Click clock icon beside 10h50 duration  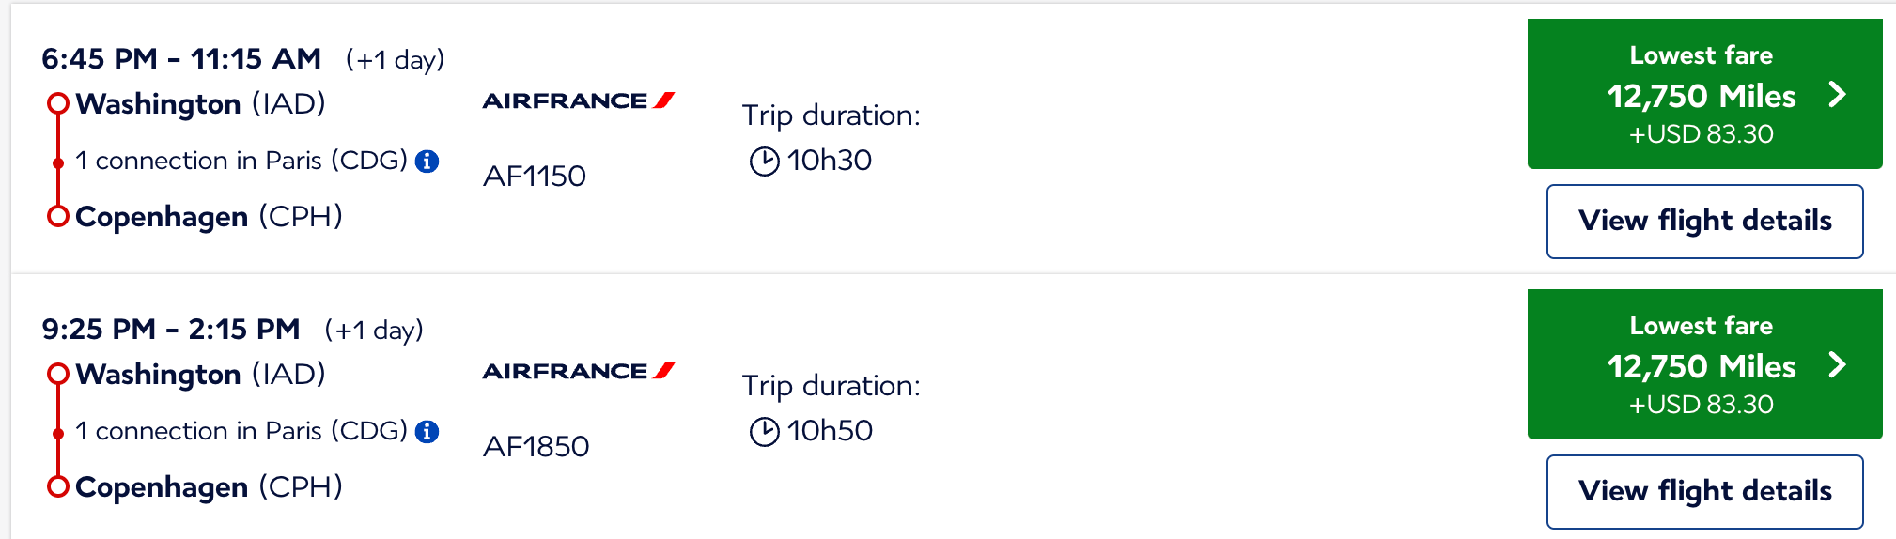pos(765,432)
